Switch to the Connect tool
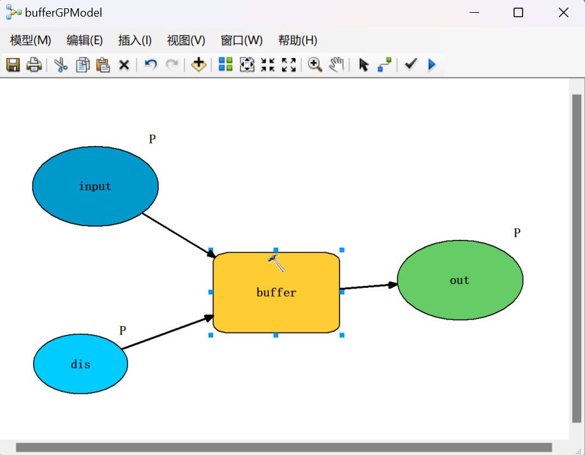 point(383,64)
